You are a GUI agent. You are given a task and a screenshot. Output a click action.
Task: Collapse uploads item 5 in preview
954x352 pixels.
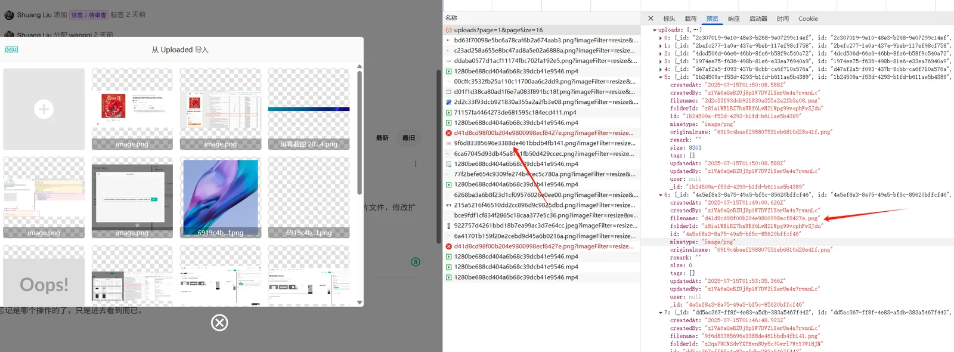click(x=661, y=77)
